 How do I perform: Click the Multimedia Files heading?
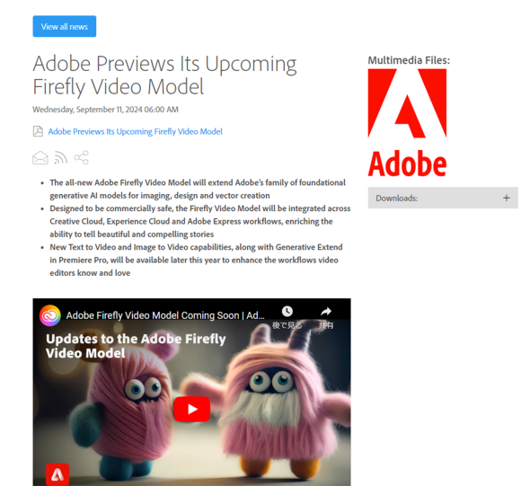[409, 60]
